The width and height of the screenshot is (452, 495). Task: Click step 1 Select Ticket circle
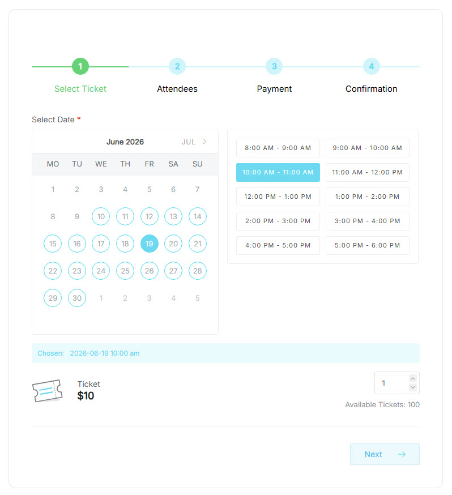coord(80,66)
